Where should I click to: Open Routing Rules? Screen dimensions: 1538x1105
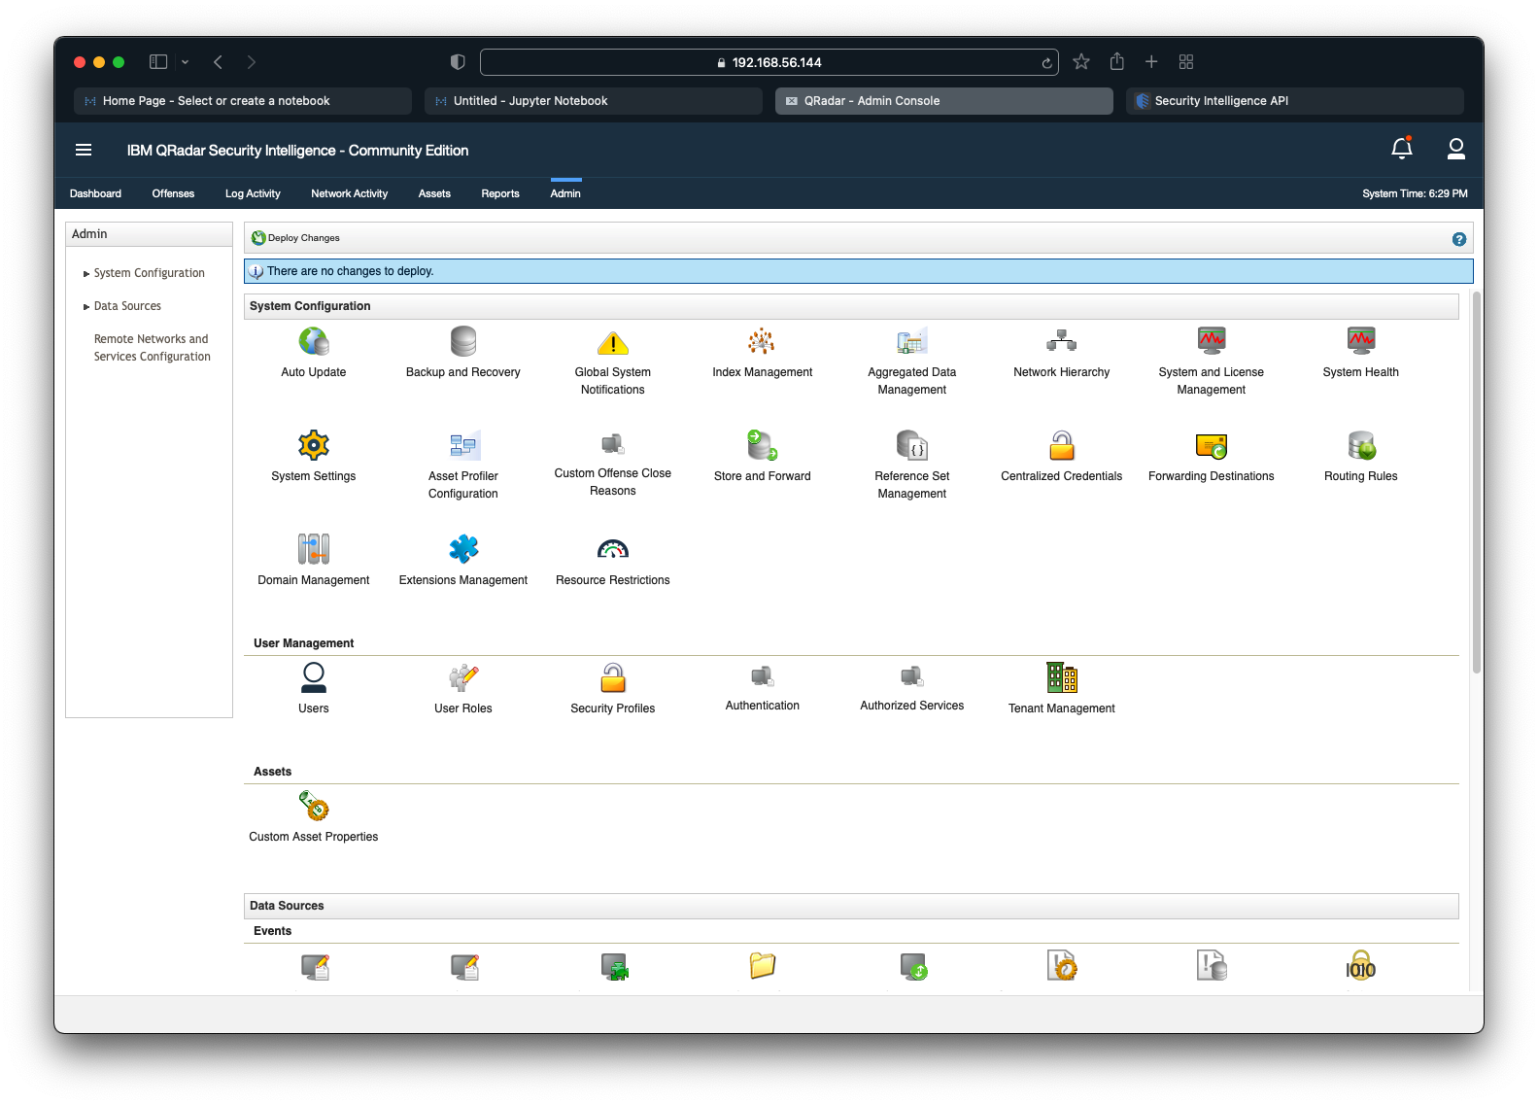[1361, 446]
